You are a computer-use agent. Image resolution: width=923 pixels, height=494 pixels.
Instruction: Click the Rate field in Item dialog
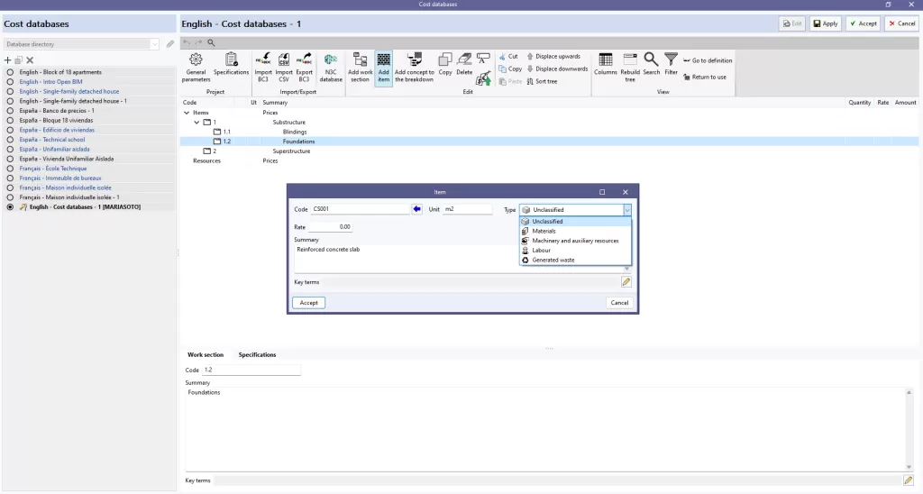point(330,226)
